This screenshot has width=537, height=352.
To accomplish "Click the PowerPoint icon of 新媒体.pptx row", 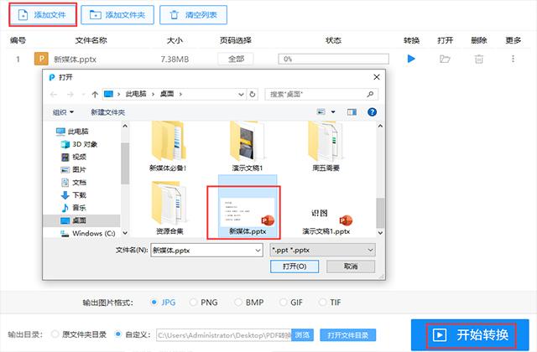I will click(41, 59).
